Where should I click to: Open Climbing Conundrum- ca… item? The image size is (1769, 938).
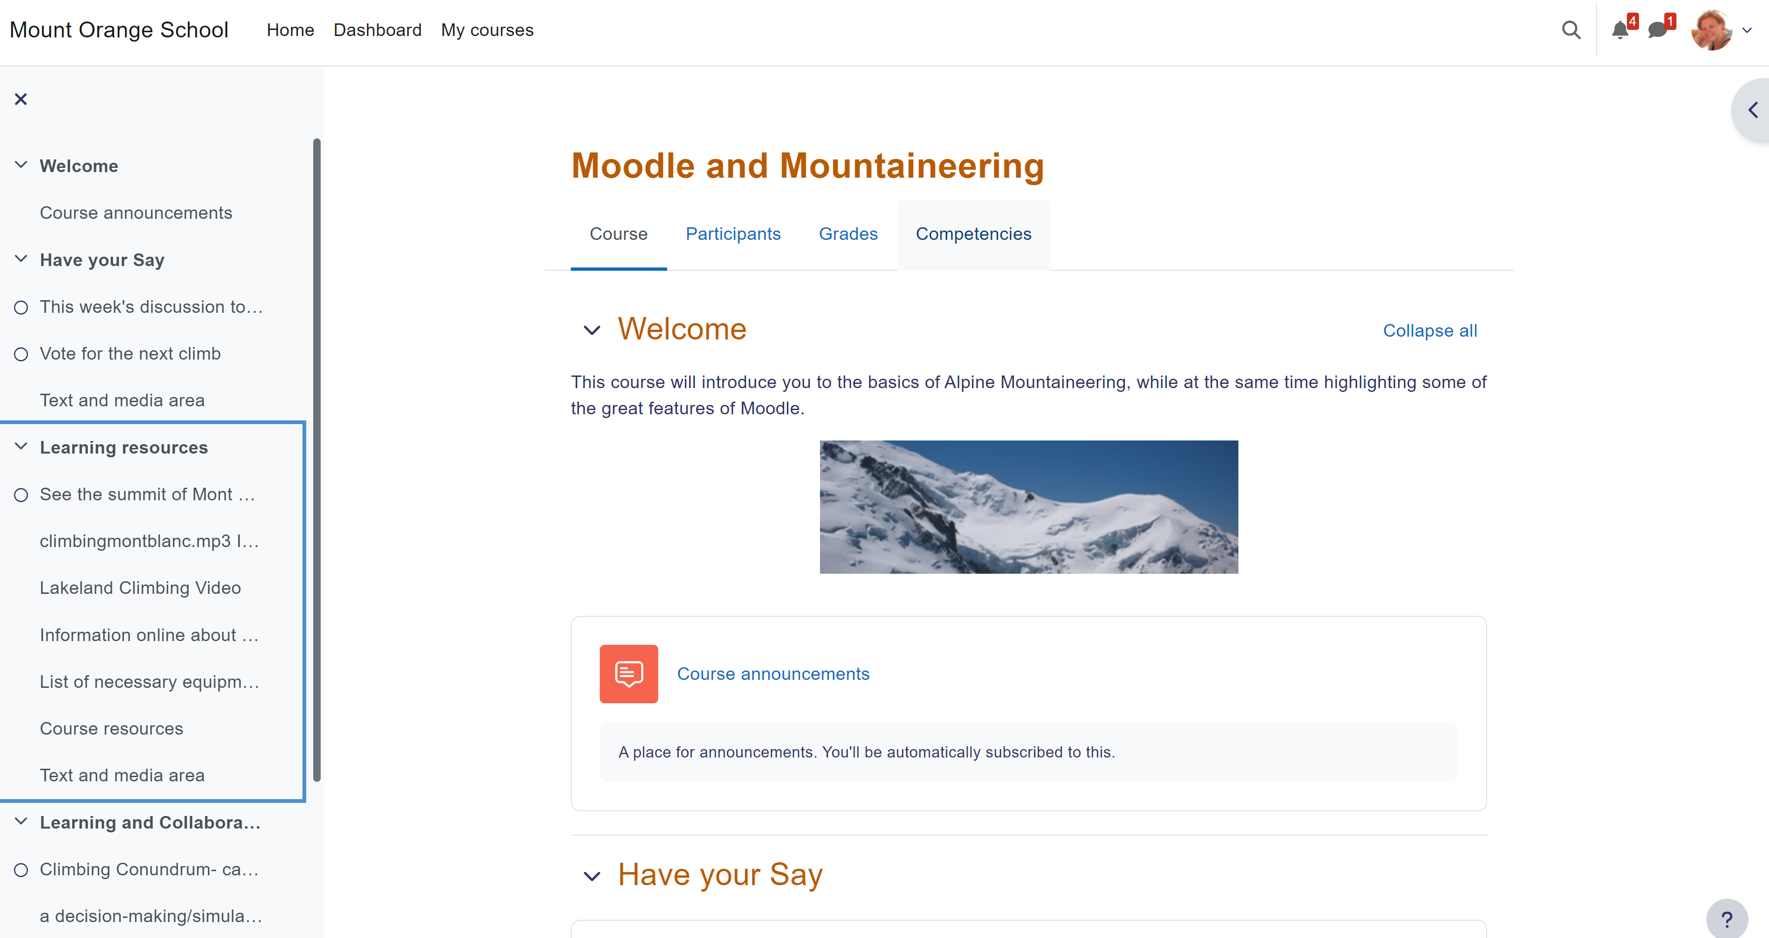(149, 869)
